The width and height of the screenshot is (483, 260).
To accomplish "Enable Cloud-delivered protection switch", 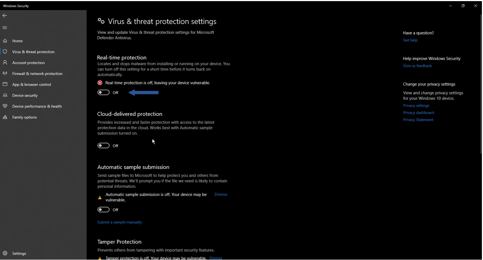I will [104, 146].
